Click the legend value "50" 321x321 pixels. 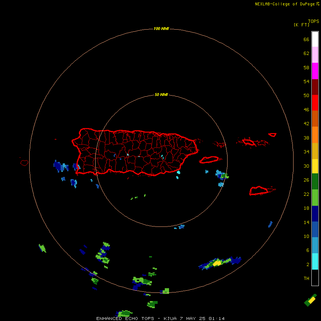pyautogui.click(x=306, y=95)
